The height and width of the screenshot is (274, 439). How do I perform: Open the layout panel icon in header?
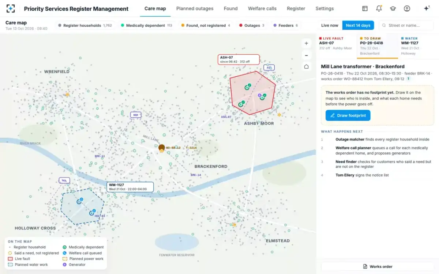coord(365,8)
